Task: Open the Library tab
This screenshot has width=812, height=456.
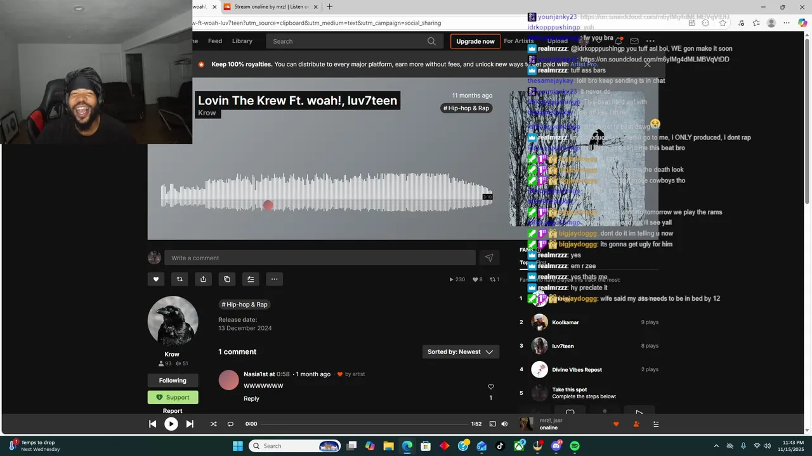Action: click(242, 41)
